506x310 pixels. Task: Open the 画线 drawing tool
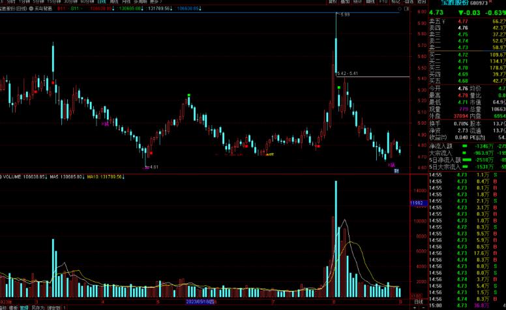click(370, 1)
